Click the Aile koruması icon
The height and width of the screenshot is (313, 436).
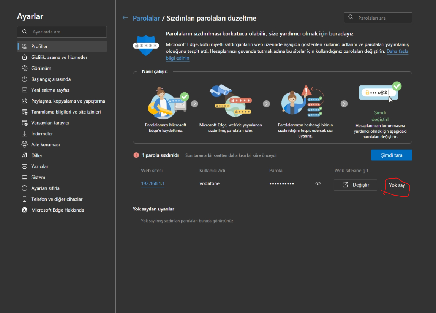click(24, 144)
